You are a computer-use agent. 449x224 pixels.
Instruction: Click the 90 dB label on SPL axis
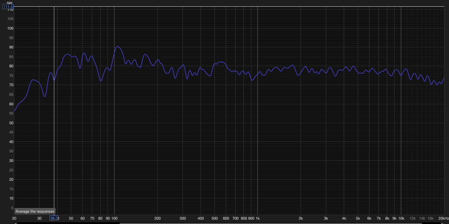click(11, 47)
